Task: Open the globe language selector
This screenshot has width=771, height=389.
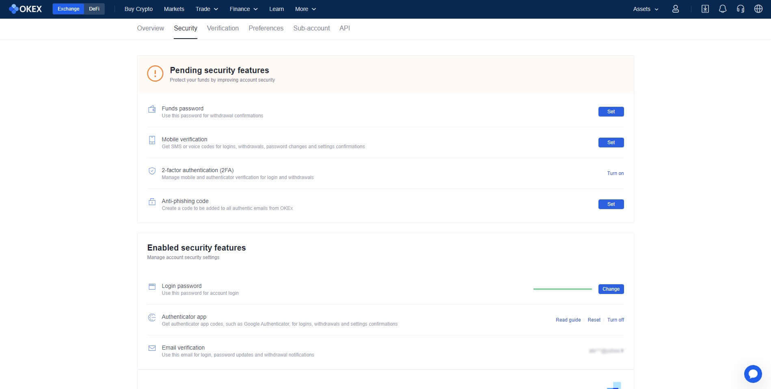Action: (x=758, y=9)
